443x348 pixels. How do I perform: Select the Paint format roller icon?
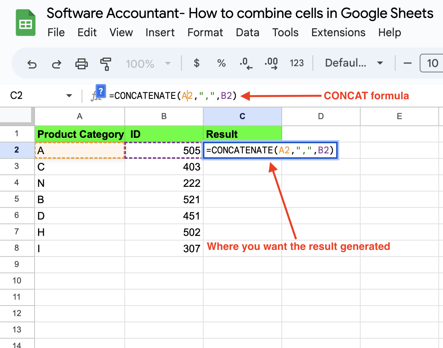pos(106,64)
